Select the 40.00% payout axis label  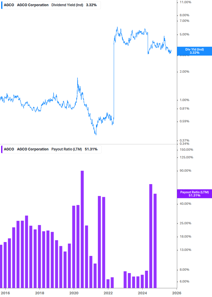185,204
